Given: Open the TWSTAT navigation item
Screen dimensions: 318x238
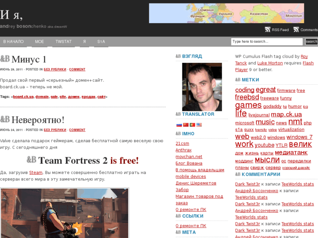Looking at the screenshot, I should click(x=63, y=41).
